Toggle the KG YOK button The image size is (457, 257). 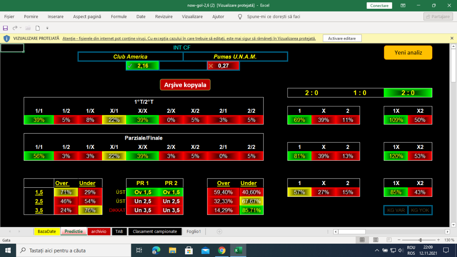[420, 210]
